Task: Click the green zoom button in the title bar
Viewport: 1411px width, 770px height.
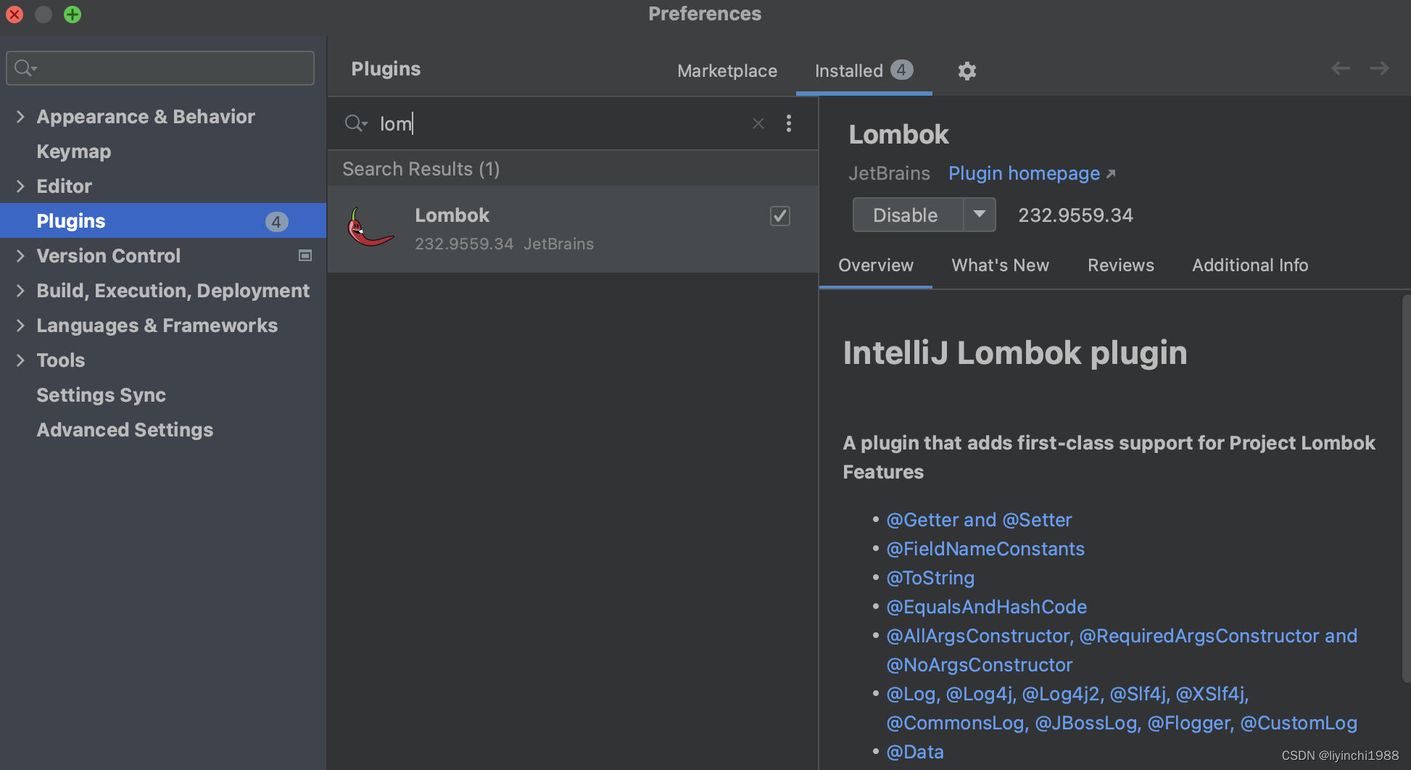Action: coord(72,14)
